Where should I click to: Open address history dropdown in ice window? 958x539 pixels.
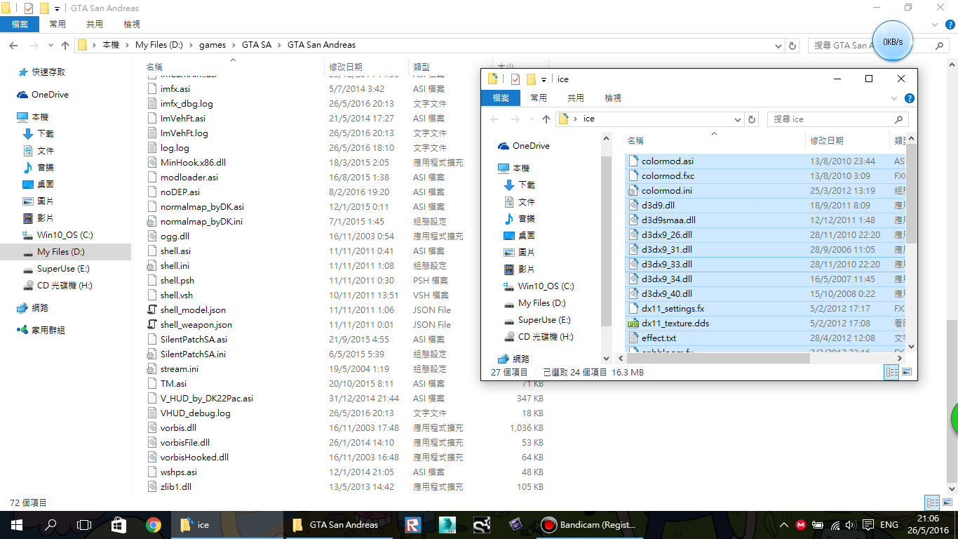(739, 119)
